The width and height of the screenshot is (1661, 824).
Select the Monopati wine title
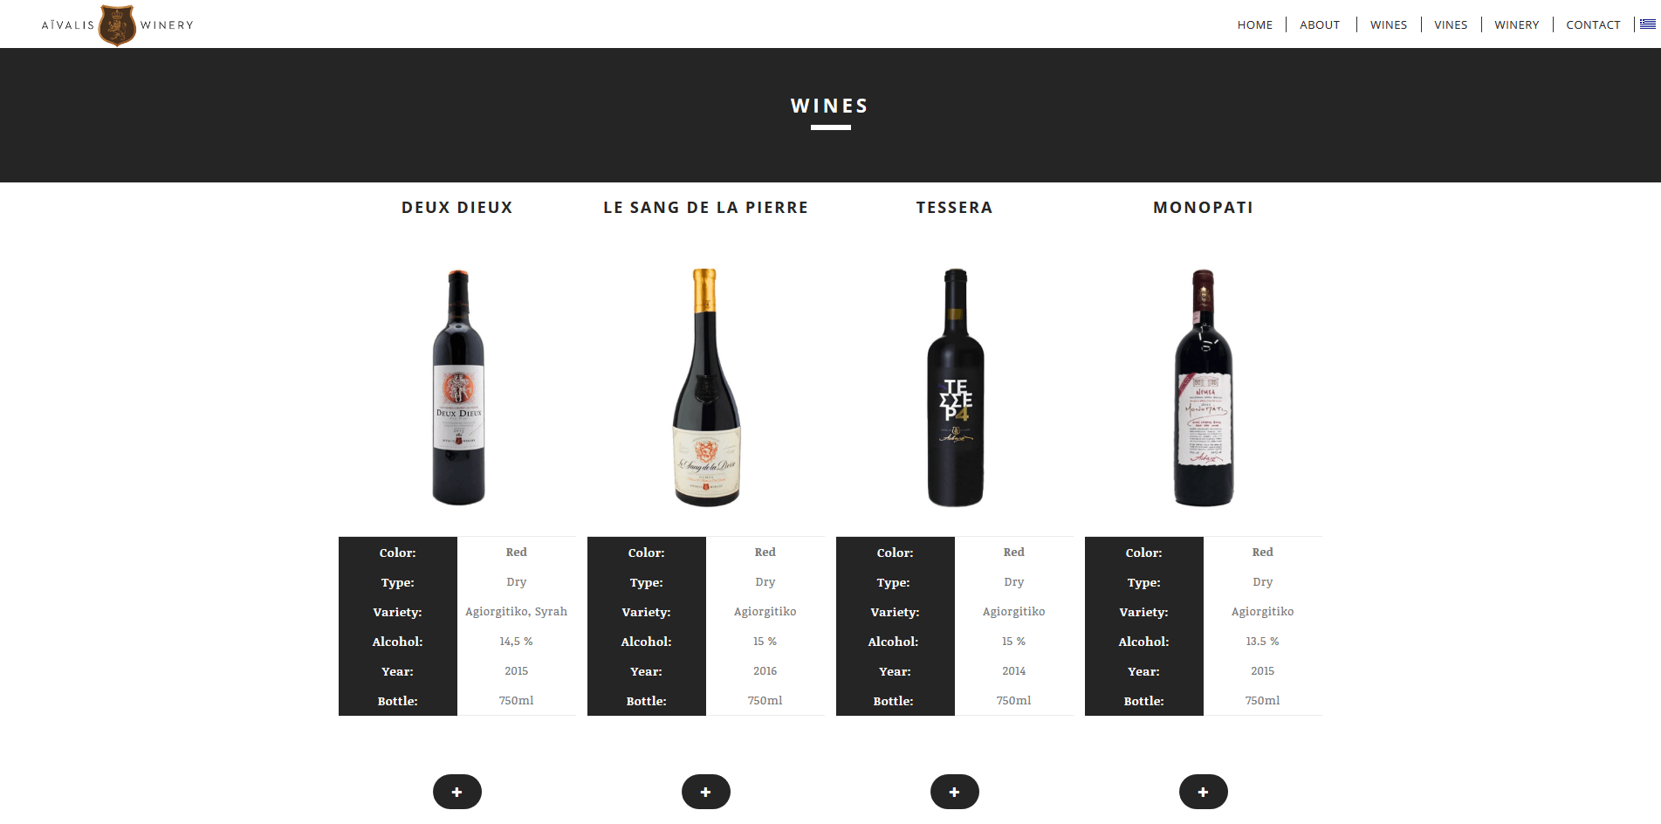click(x=1204, y=208)
